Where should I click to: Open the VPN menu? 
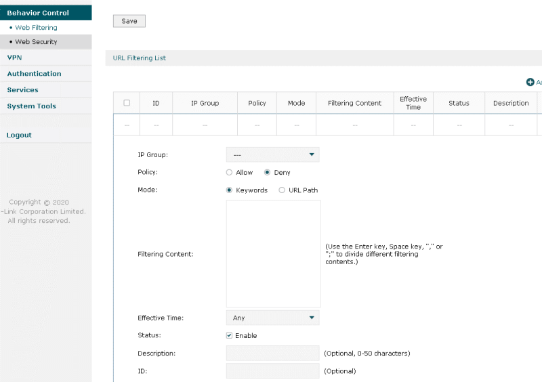[14, 58]
